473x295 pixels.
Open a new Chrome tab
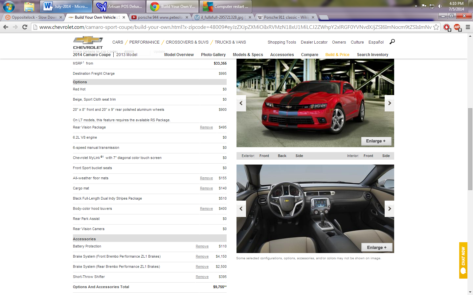click(324, 17)
